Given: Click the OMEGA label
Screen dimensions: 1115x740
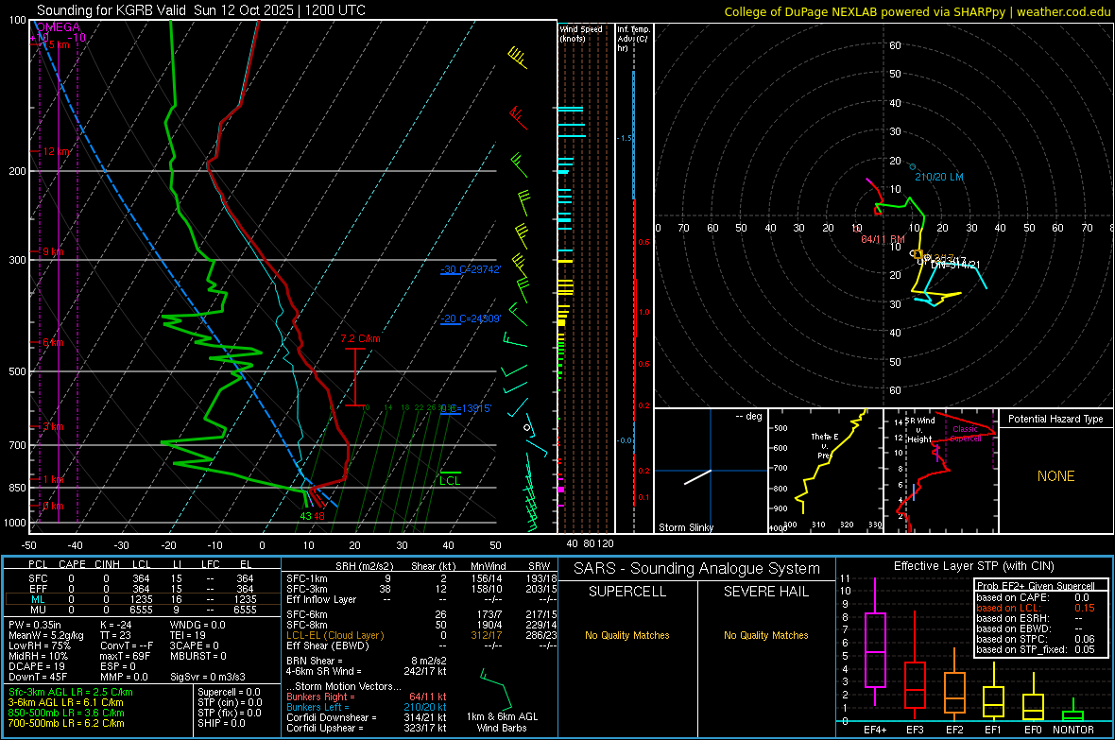Looking at the screenshot, I should (59, 27).
